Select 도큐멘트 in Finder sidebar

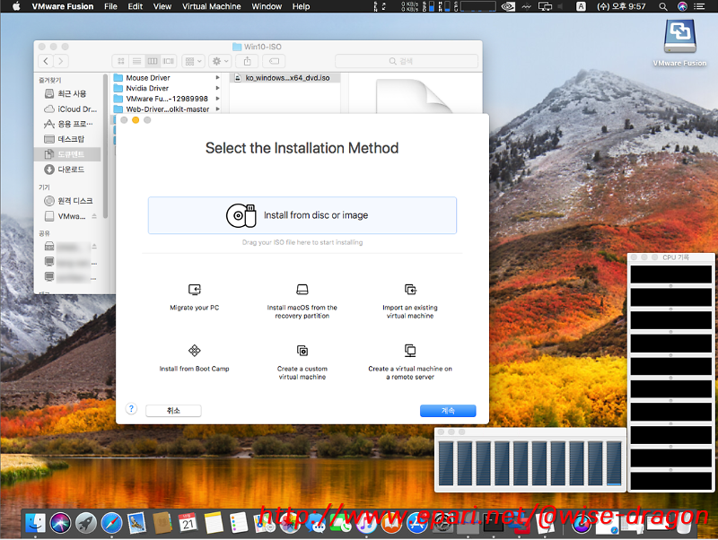(x=67, y=154)
